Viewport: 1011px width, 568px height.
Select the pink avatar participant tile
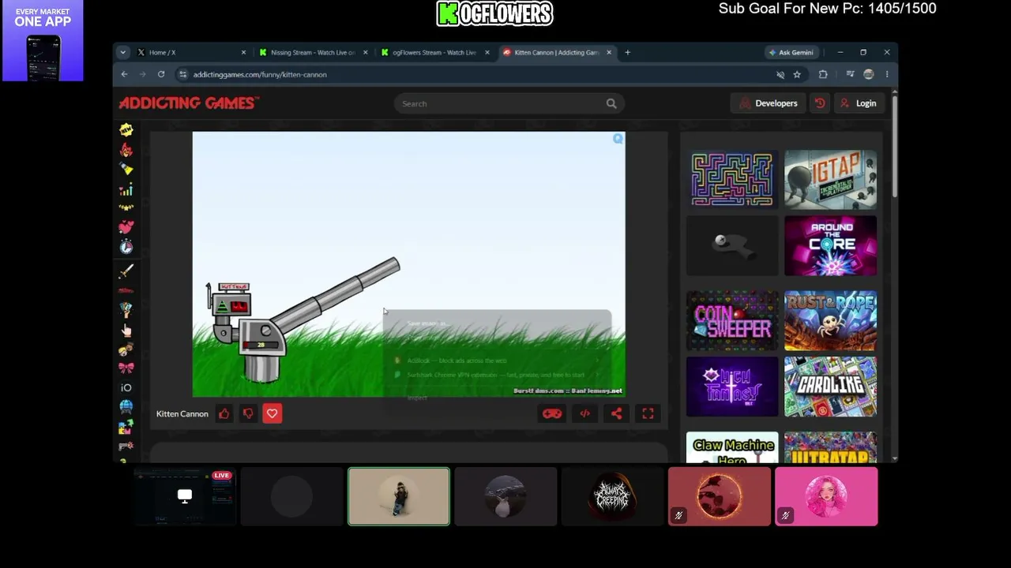826,496
